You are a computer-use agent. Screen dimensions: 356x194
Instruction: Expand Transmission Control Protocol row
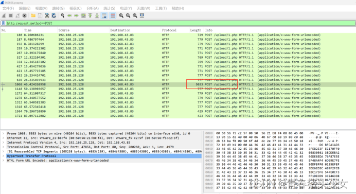pyautogui.click(x=3, y=147)
